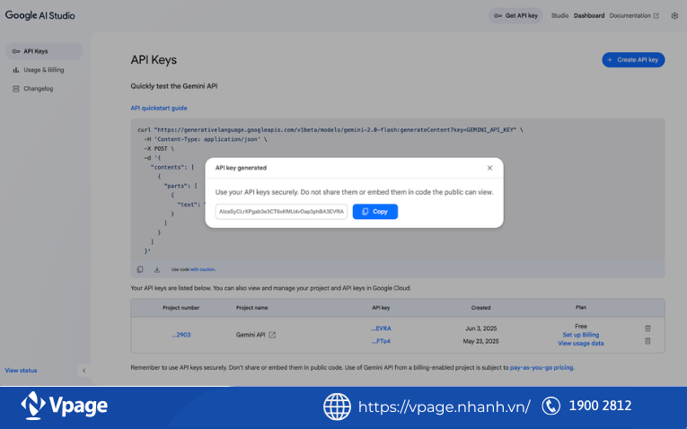Open Gemini API project external link icon

[x=272, y=335]
